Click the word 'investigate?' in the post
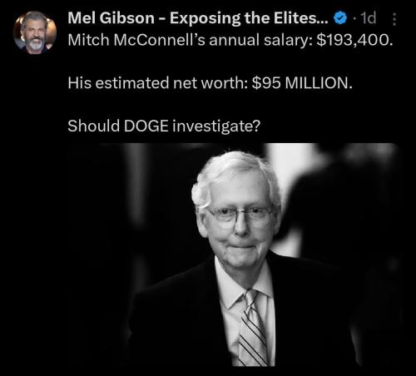 216,126
